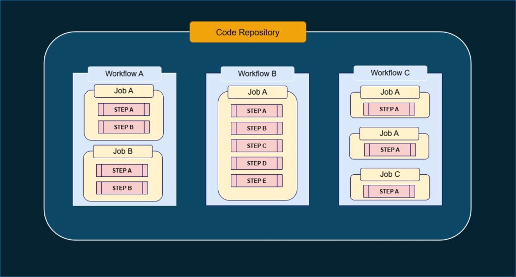Select STEP A in Workflow C's middle job
516x277 pixels.
pos(390,150)
